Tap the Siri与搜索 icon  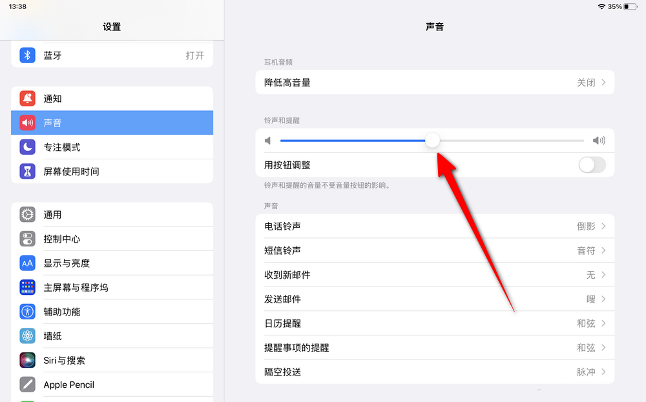click(27, 360)
